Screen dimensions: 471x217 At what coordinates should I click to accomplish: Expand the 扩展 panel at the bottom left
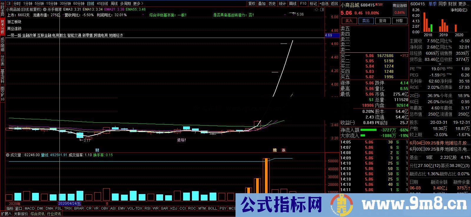pos(6,214)
